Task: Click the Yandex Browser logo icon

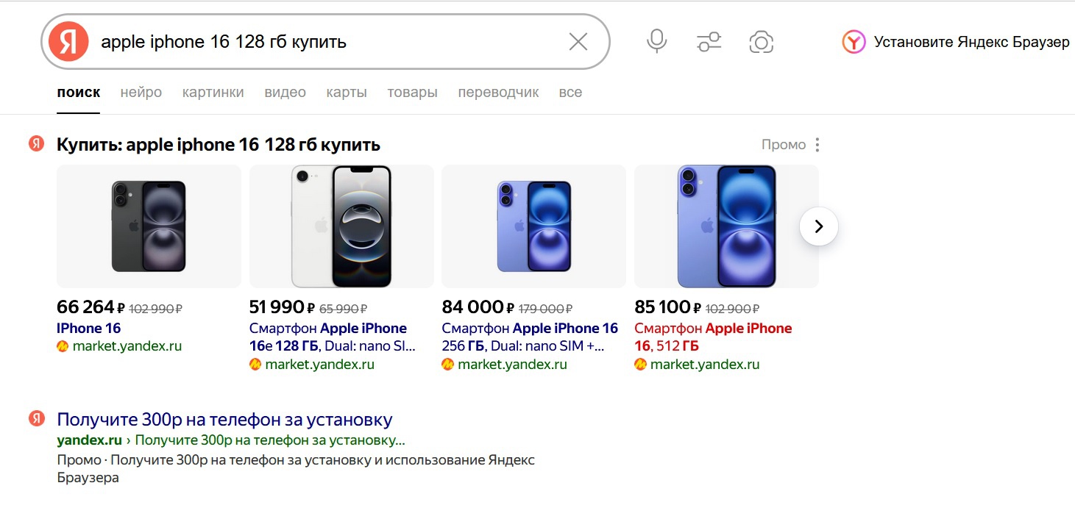Action: pyautogui.click(x=854, y=42)
